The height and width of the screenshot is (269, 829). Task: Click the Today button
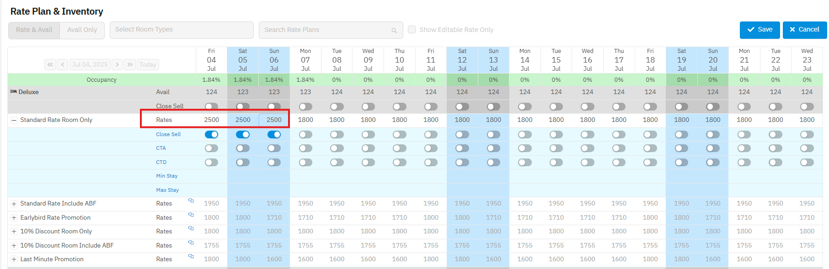coord(148,65)
